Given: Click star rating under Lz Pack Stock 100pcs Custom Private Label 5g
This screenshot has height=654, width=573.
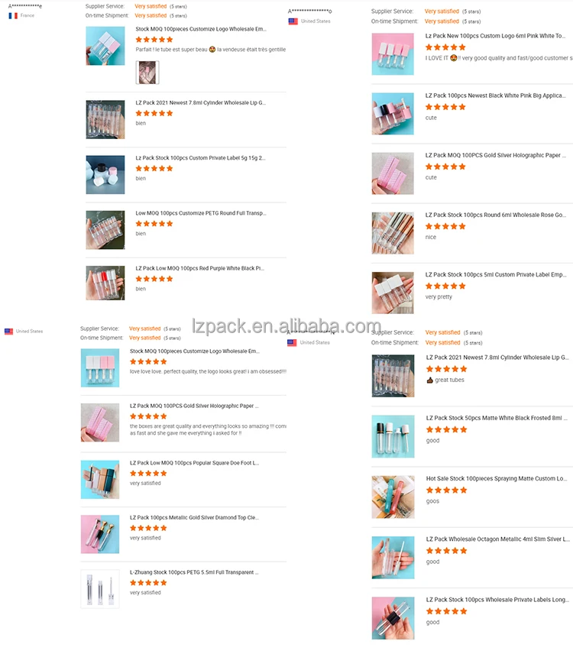Looking at the screenshot, I should click(154, 169).
